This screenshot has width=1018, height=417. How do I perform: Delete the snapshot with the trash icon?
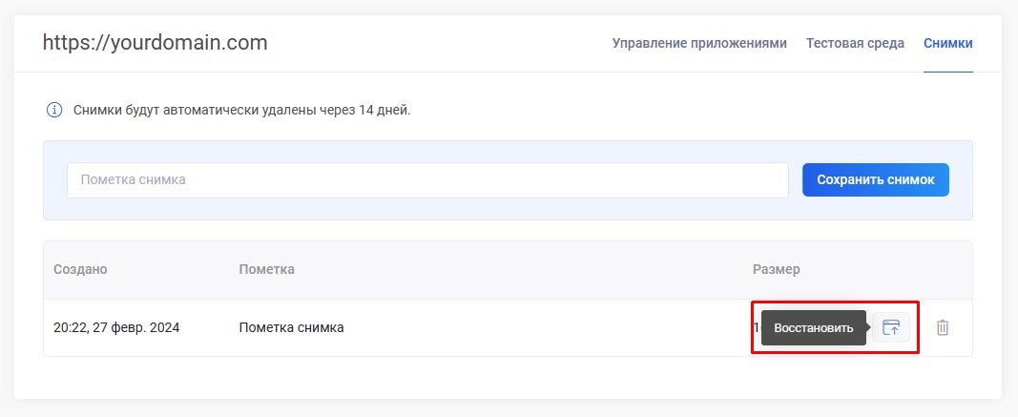[943, 327]
